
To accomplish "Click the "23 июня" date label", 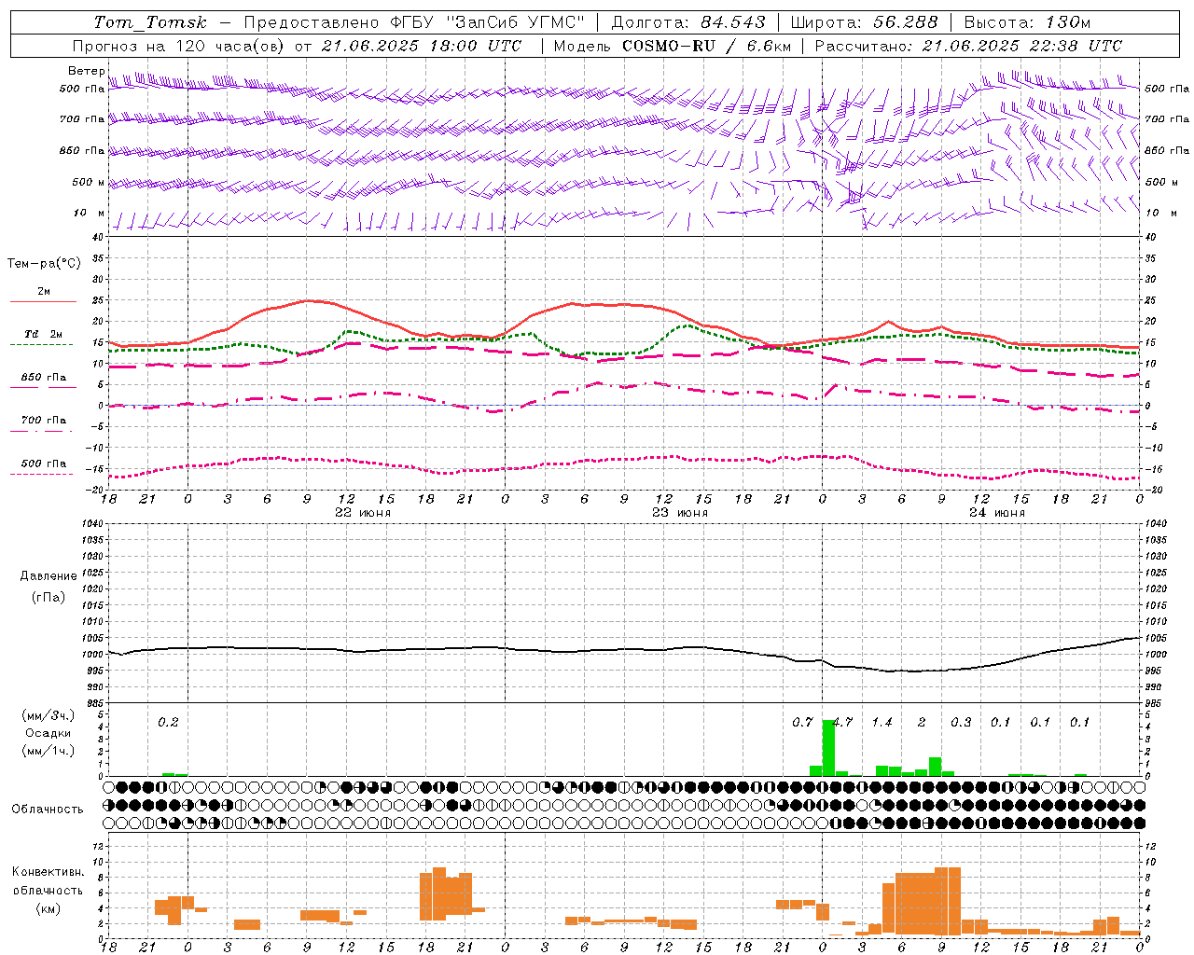I will (x=680, y=513).
